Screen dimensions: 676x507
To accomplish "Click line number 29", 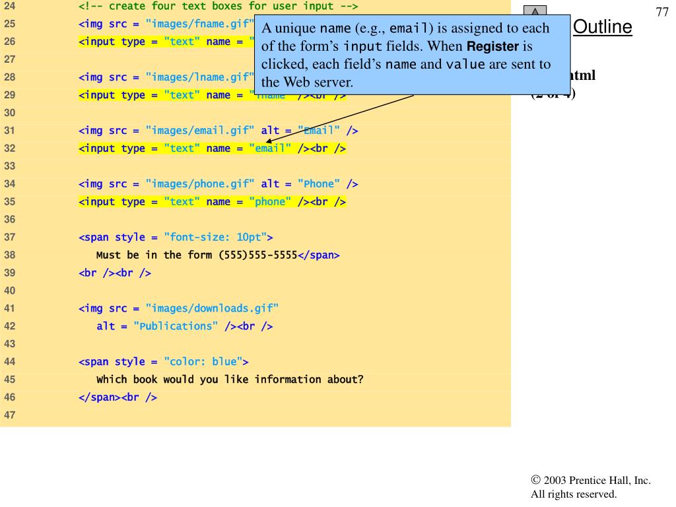I will point(9,95).
